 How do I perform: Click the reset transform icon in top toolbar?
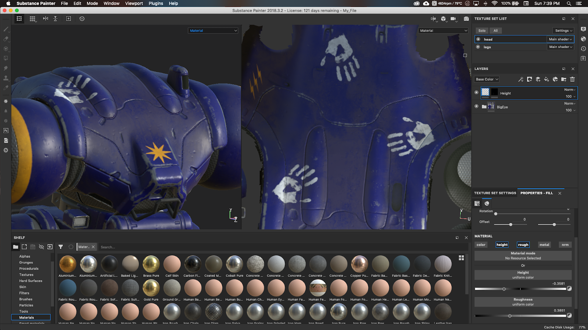pos(82,18)
